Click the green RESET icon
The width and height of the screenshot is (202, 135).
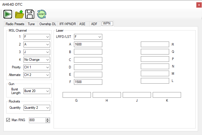pos(42,14)
